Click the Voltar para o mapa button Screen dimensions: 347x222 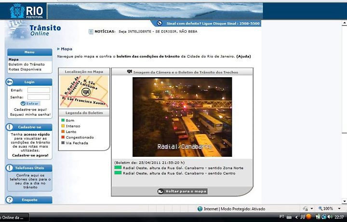(182, 191)
